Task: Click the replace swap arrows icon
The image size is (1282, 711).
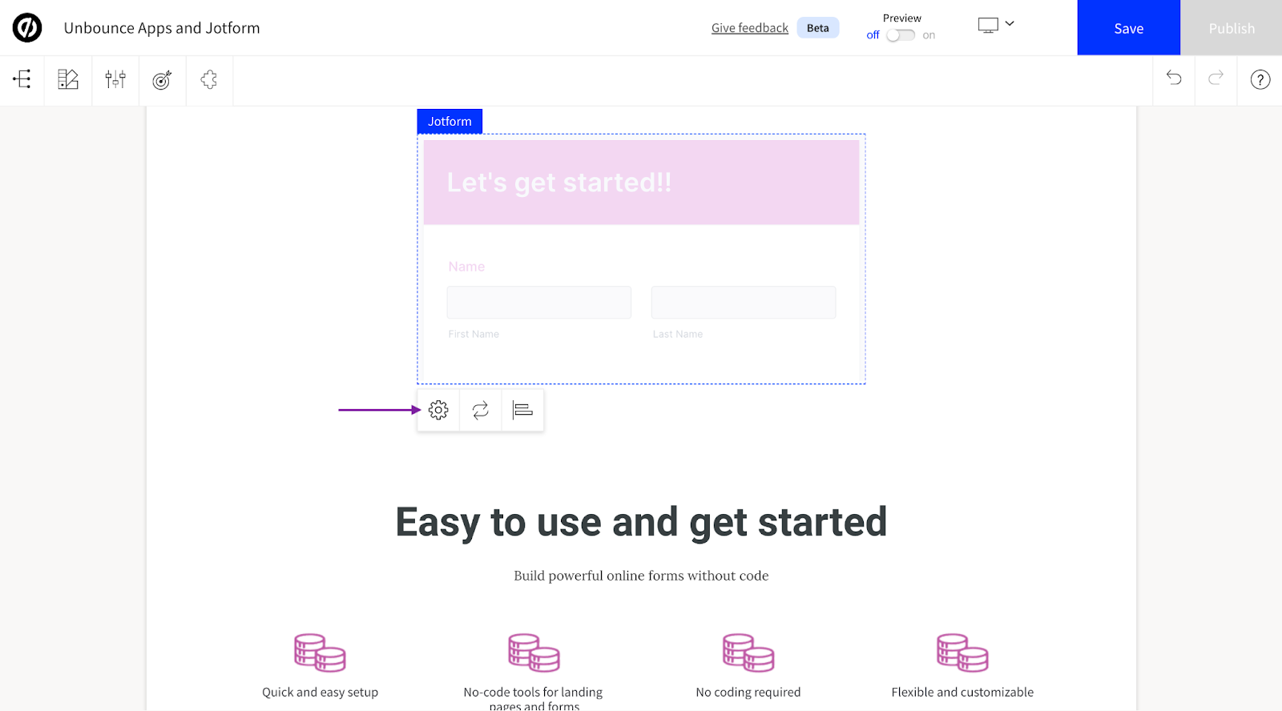Action: coord(481,410)
